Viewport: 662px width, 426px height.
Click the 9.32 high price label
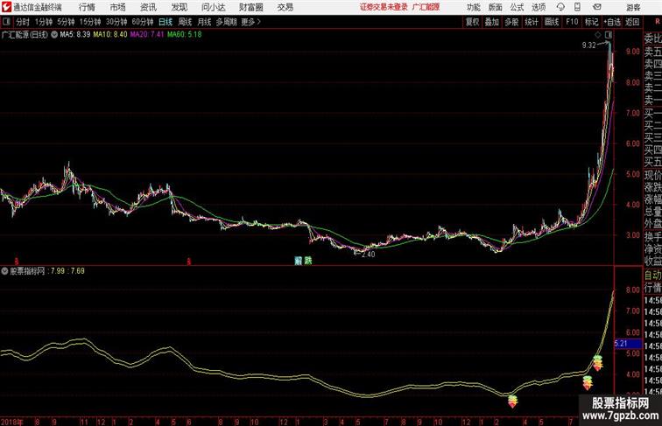point(588,45)
